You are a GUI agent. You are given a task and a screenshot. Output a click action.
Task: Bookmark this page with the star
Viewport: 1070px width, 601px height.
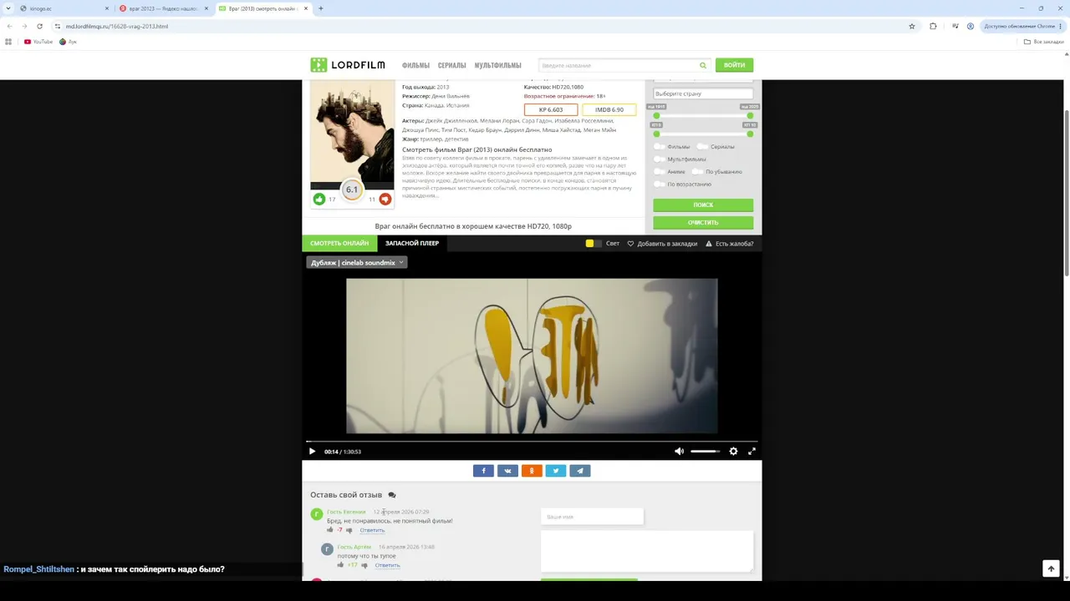(912, 26)
